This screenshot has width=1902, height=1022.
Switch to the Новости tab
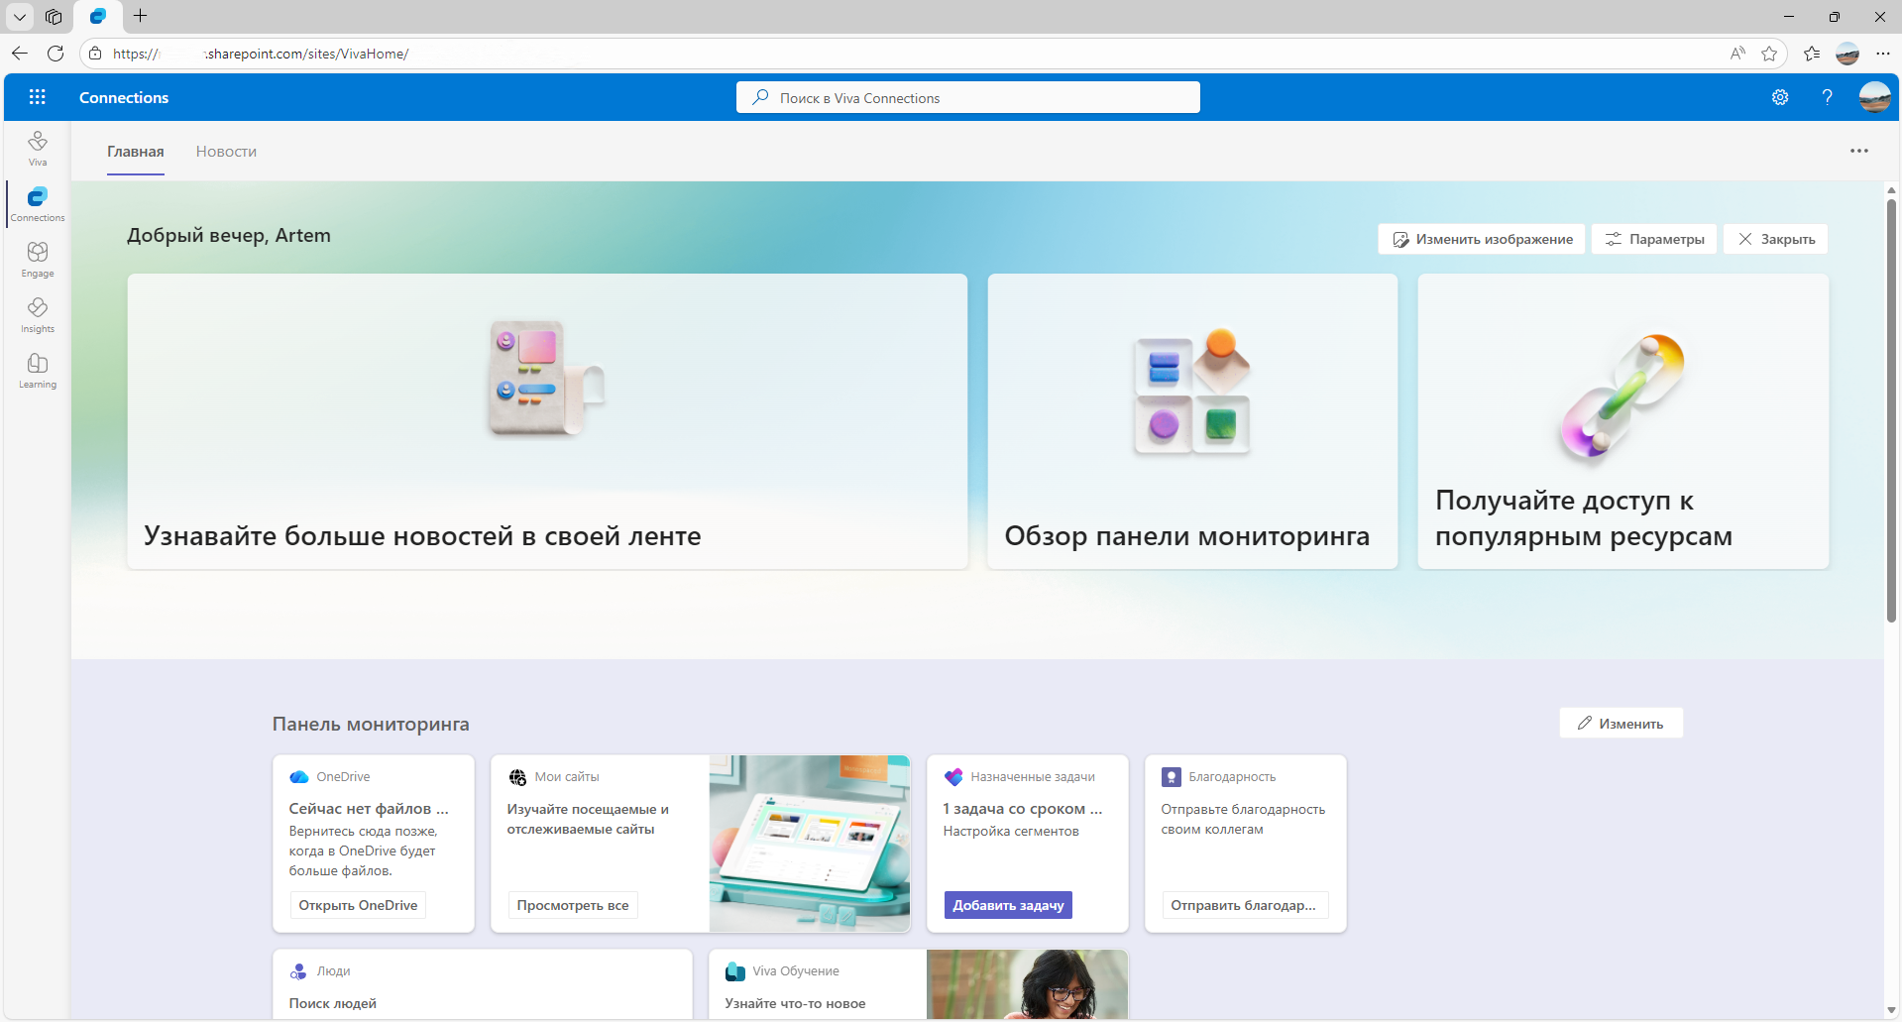226,151
